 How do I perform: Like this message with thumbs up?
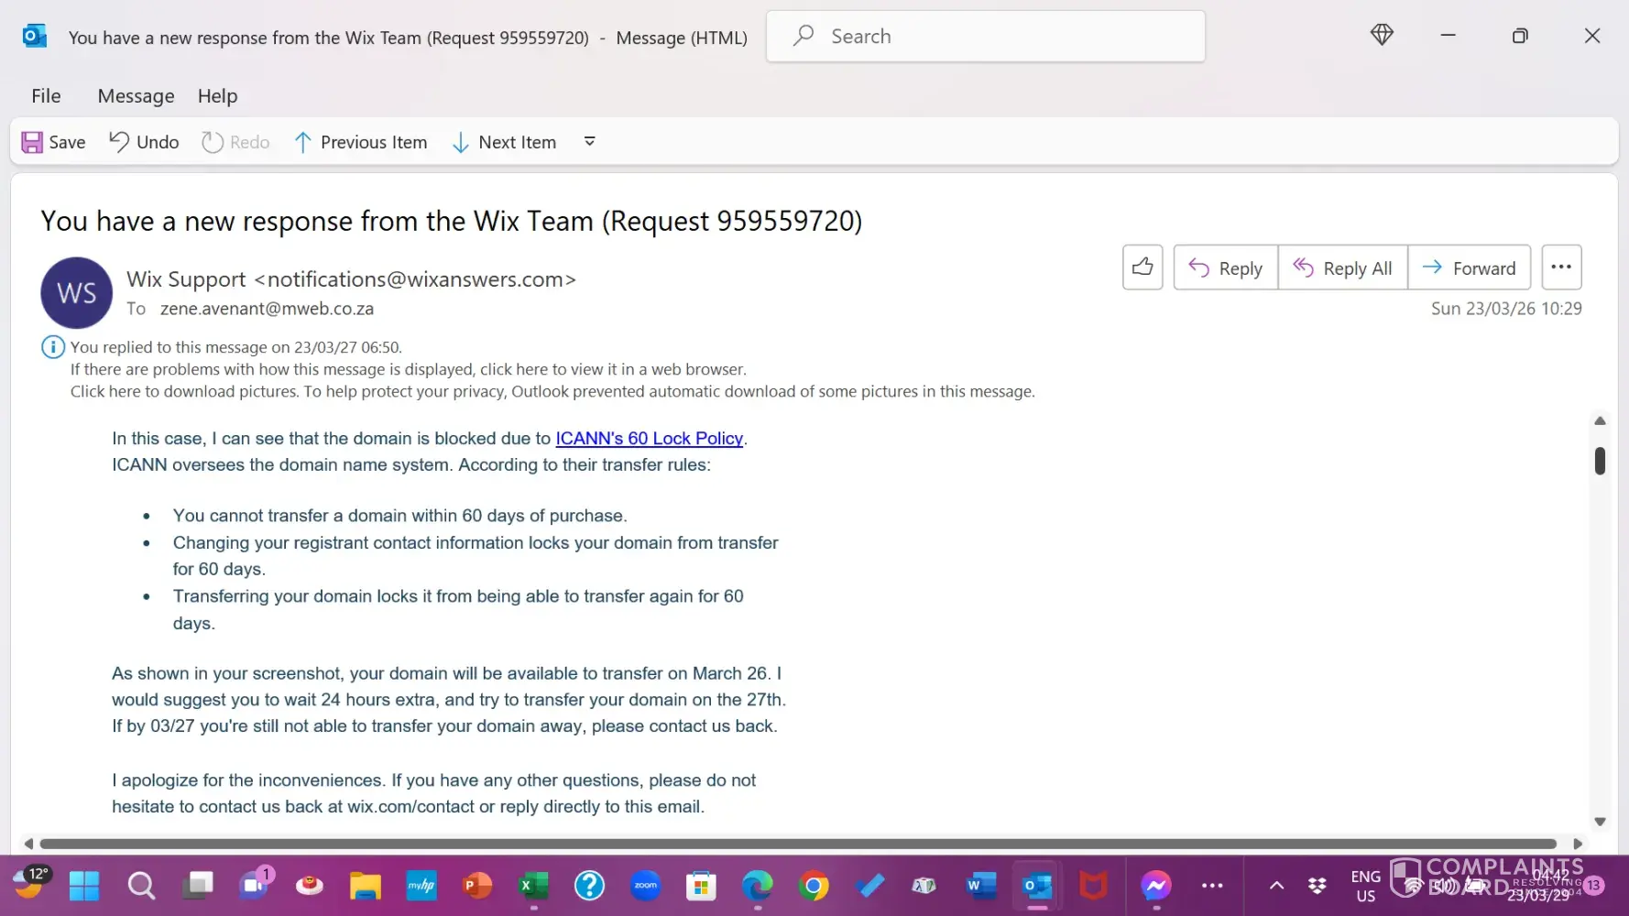tap(1142, 267)
